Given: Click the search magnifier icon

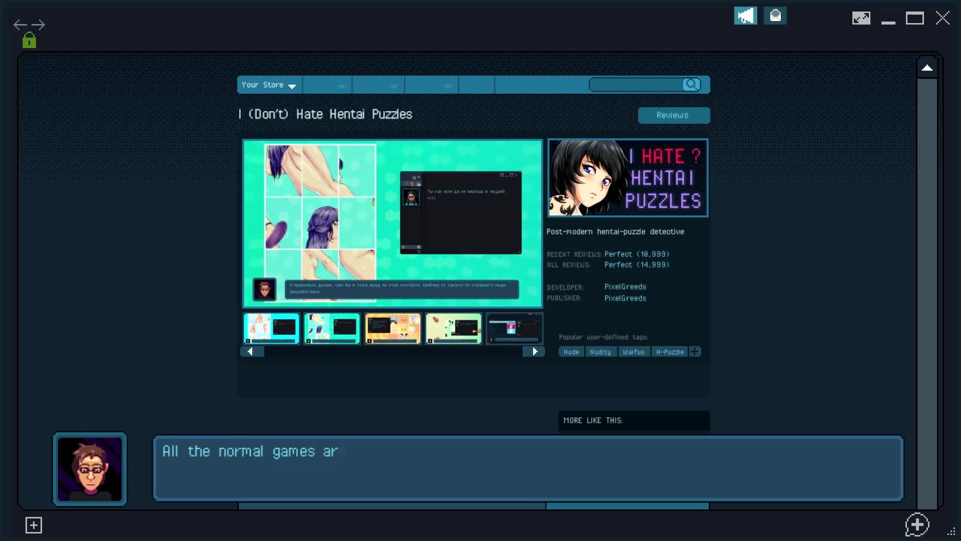Looking at the screenshot, I should pos(691,85).
